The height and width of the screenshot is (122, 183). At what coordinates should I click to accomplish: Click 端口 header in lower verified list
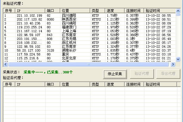coord(53,84)
